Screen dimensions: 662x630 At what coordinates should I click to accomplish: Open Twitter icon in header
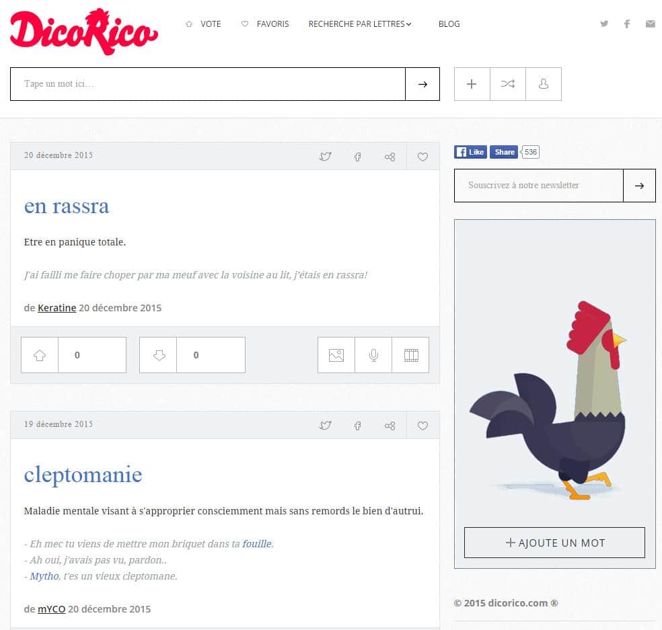coord(604,24)
